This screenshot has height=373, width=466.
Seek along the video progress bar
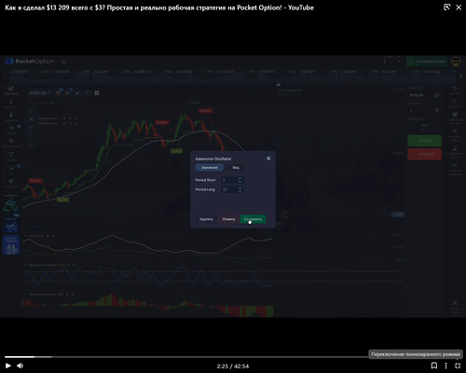point(233,357)
